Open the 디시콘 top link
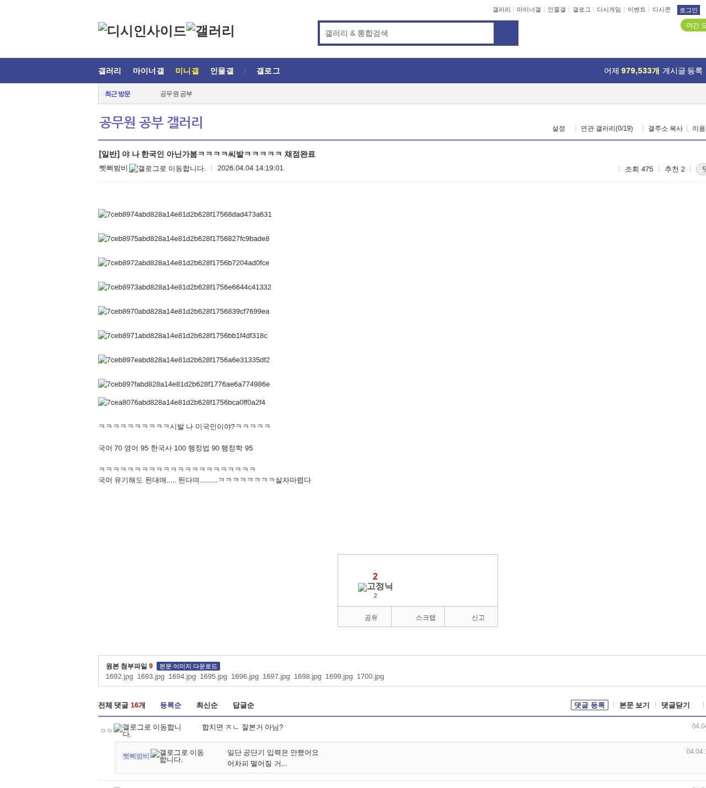This screenshot has width=706, height=788. [x=661, y=10]
